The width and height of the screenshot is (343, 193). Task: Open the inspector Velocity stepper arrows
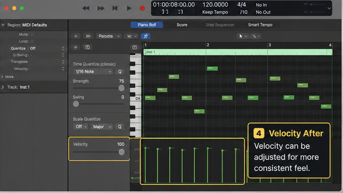click(63, 69)
